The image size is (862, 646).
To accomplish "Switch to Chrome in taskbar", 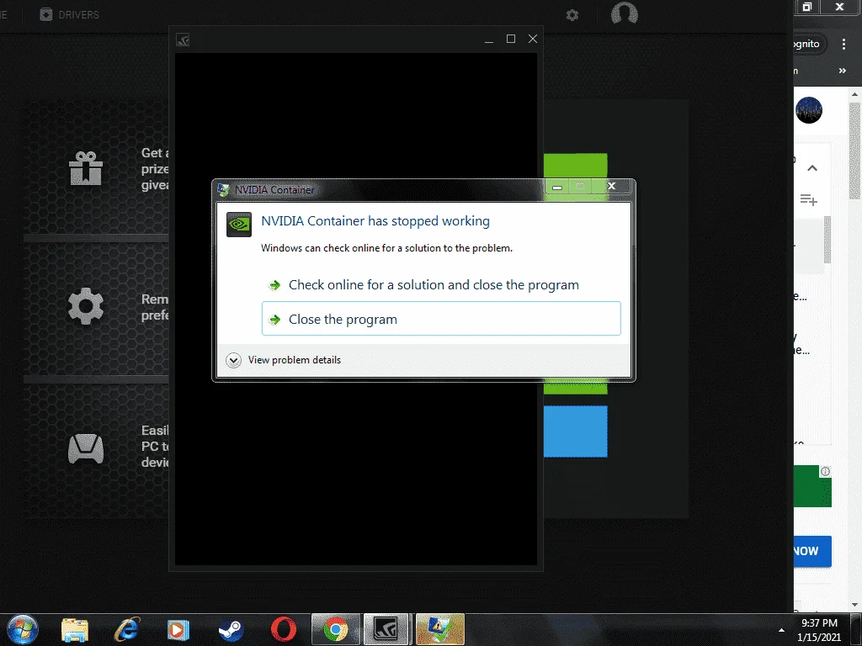I will tap(336, 629).
